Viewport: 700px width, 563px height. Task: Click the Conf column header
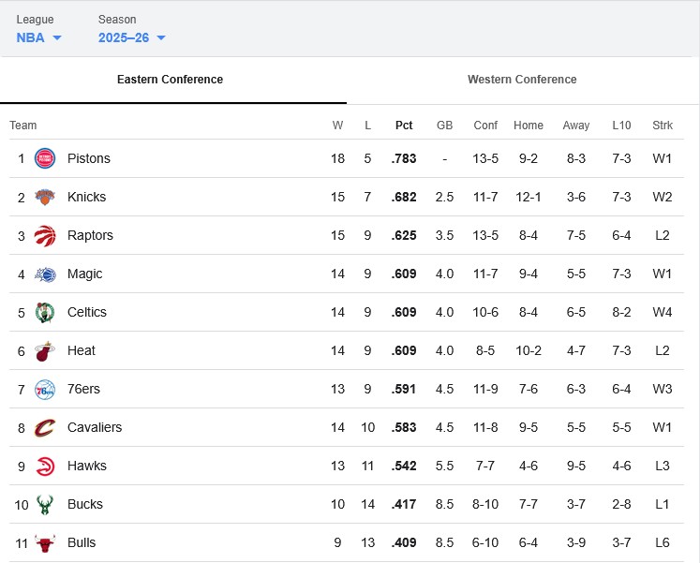coord(485,126)
